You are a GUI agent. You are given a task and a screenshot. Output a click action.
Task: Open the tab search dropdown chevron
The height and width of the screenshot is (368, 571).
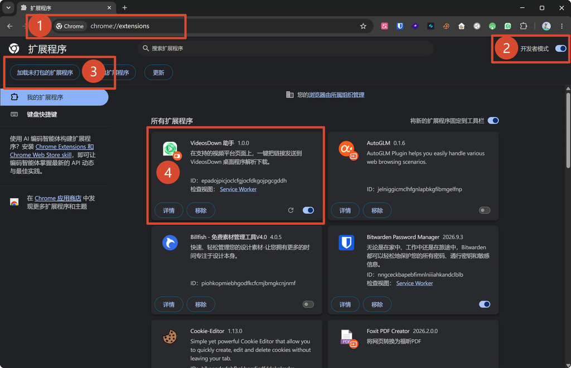point(8,8)
